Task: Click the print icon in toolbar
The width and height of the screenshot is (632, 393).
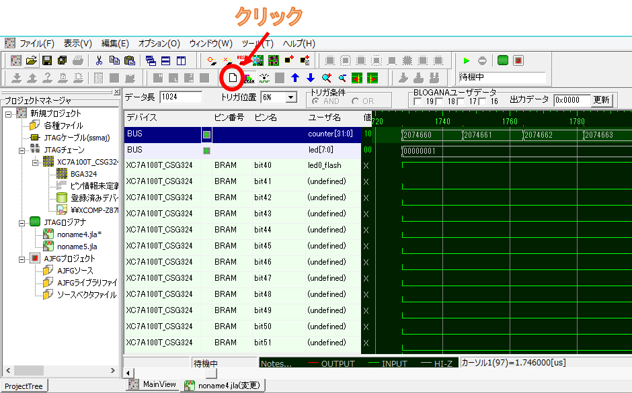Action: point(77,60)
